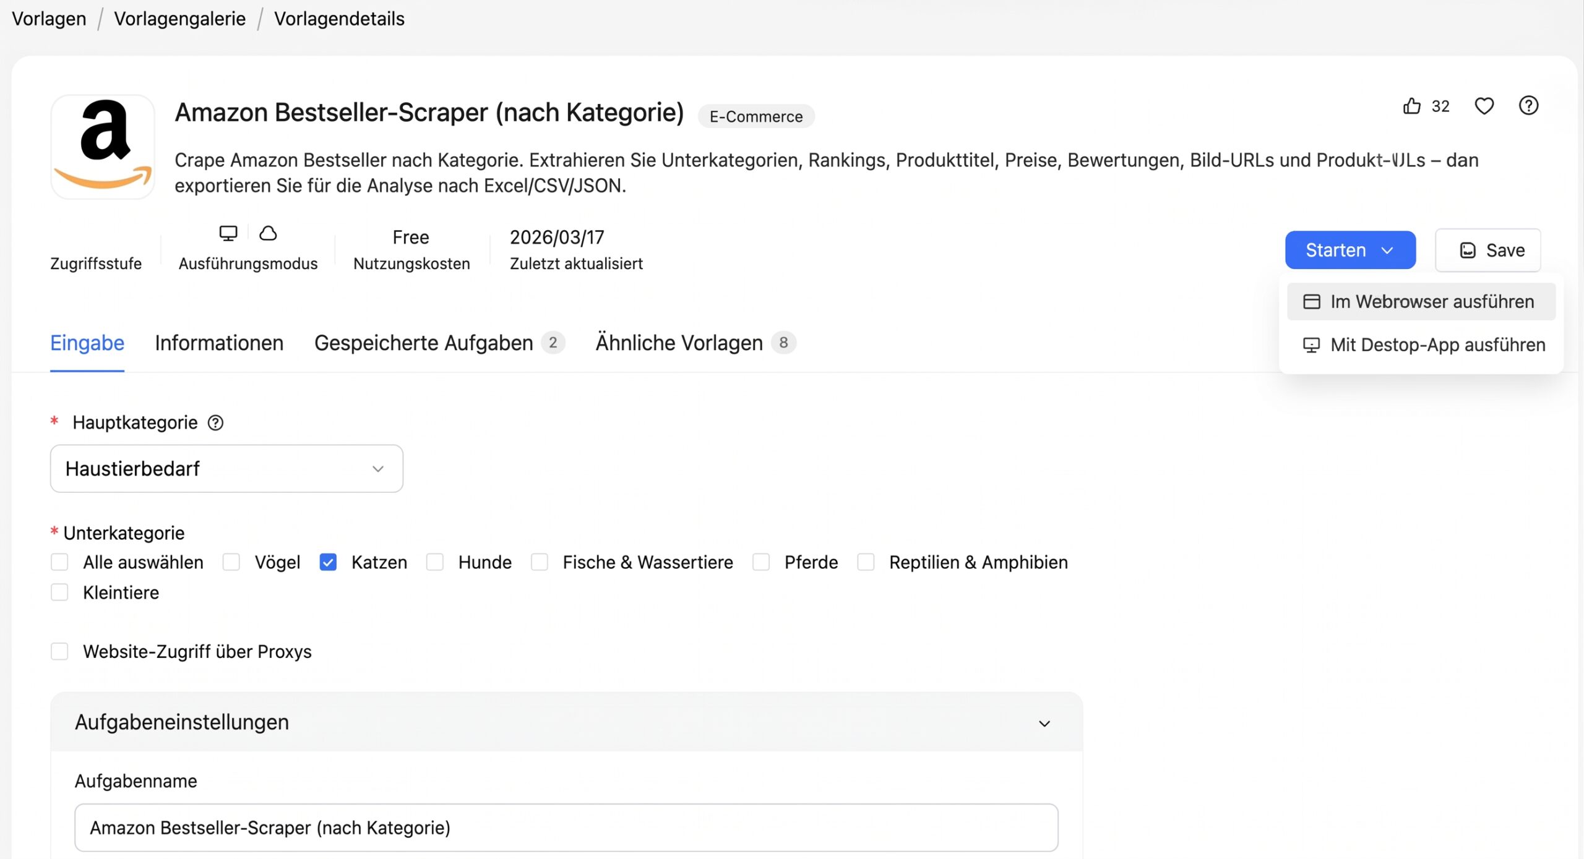This screenshot has width=1584, height=859.
Task: Check the Alle auswählen checkbox
Action: click(x=59, y=562)
